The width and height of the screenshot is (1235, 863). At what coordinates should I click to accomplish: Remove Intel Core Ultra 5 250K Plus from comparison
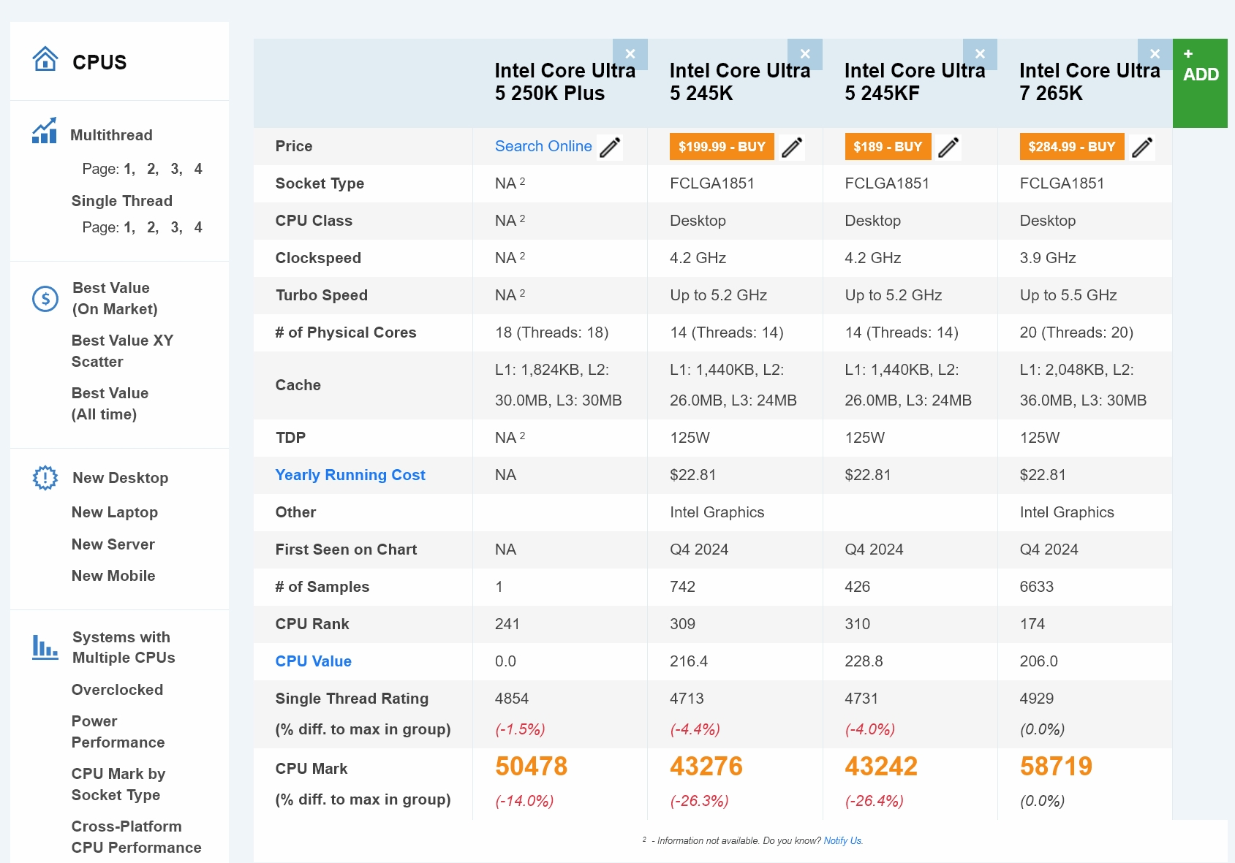point(630,53)
